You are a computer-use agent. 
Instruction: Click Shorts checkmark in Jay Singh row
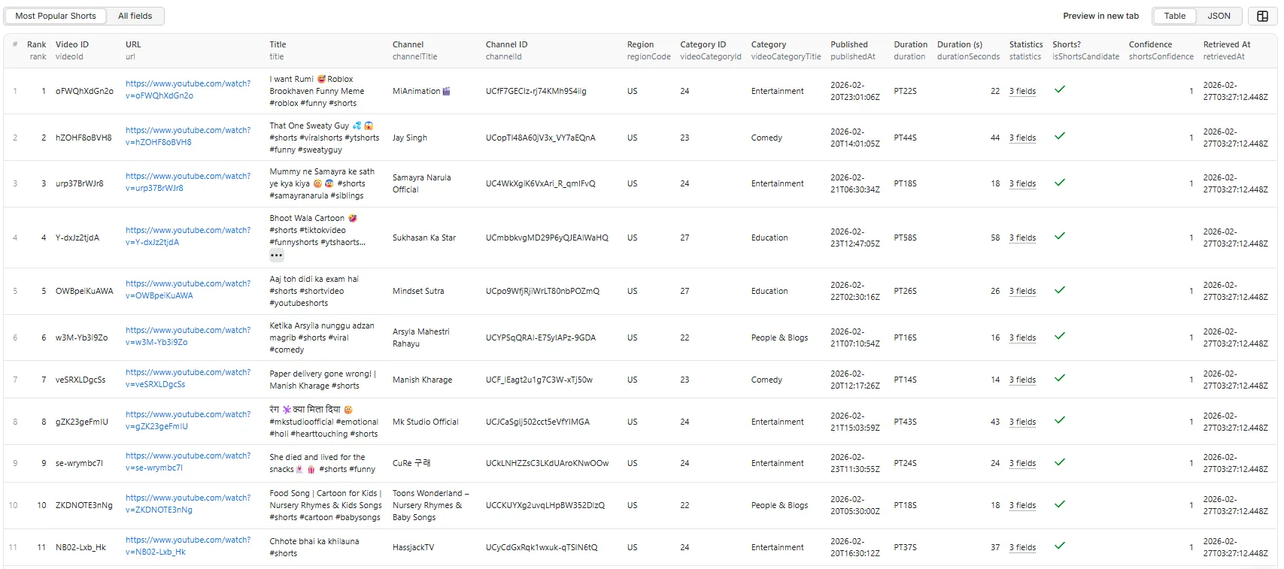(x=1059, y=136)
